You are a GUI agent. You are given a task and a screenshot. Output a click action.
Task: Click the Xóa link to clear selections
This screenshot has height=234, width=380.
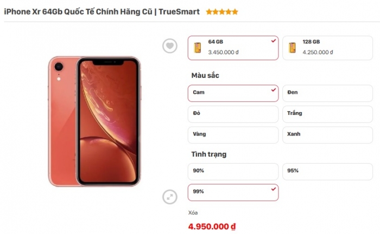pos(193,213)
